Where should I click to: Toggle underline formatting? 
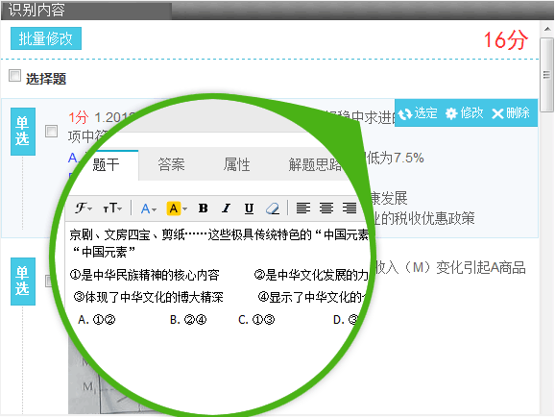tap(249, 208)
